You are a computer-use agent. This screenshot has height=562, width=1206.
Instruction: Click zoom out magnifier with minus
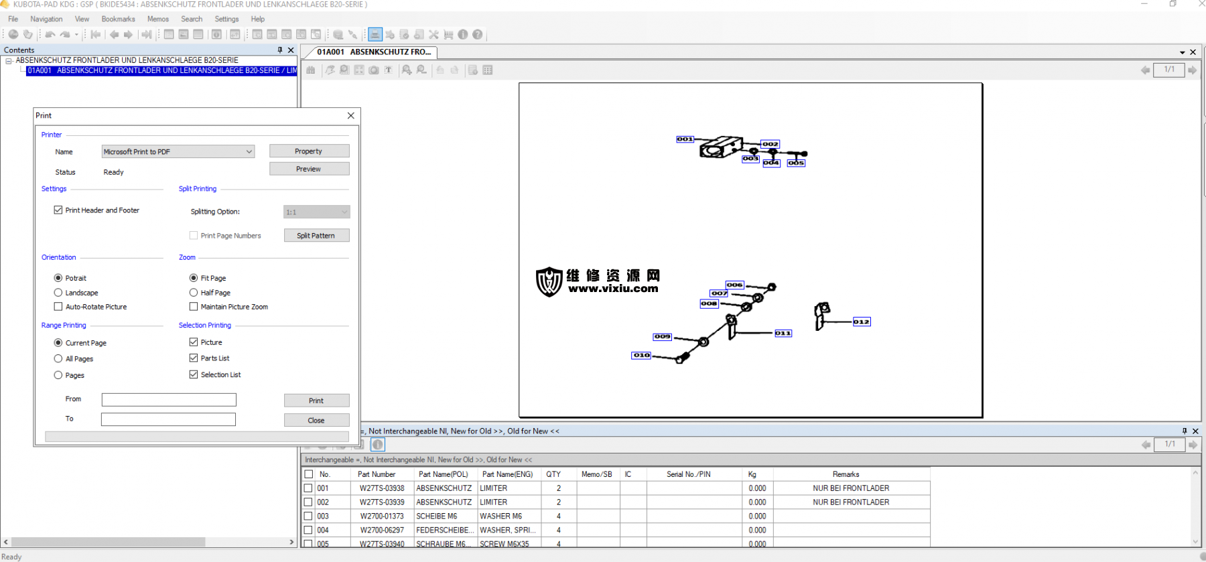[421, 70]
